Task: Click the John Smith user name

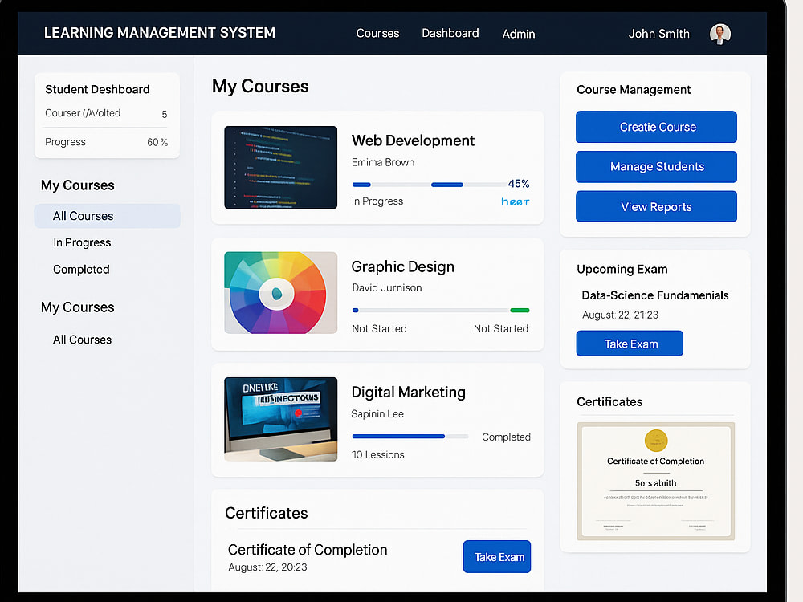Action: click(x=658, y=34)
